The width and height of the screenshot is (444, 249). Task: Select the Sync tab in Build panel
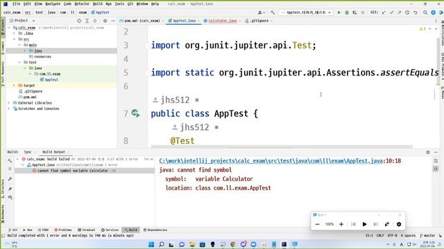click(28, 152)
